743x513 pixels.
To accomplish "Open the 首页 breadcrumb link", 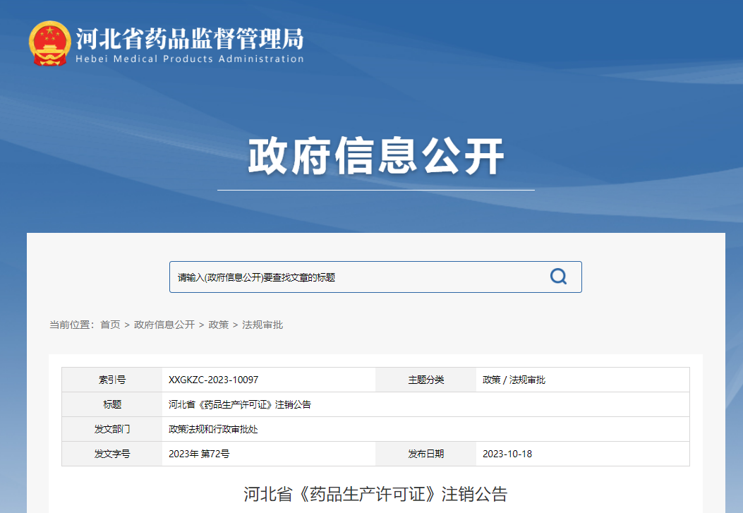I will pos(110,325).
